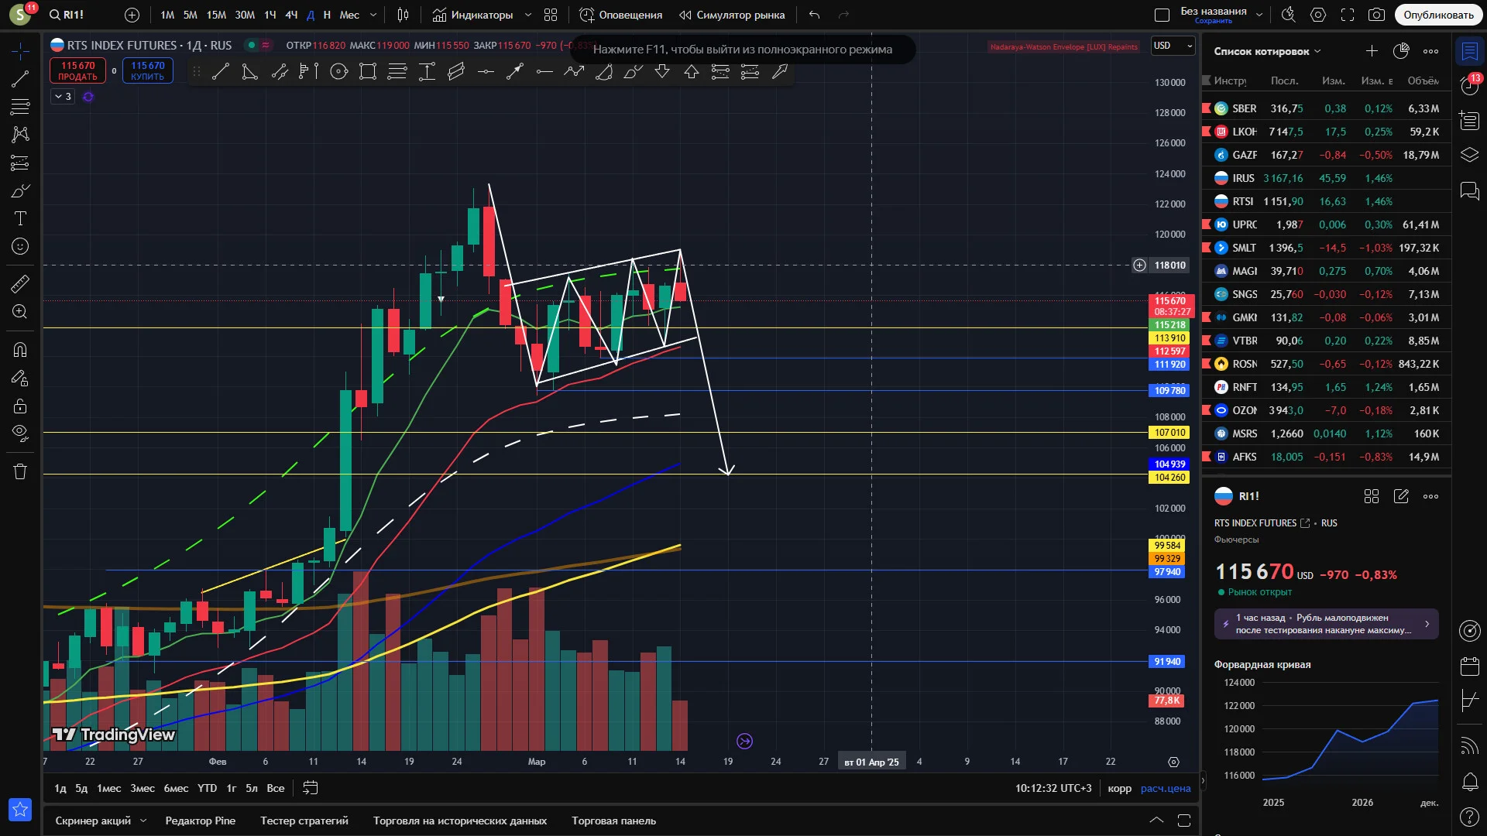Toggle fullscreen mode icon in top bar
Image resolution: width=1487 pixels, height=836 pixels.
click(1348, 15)
